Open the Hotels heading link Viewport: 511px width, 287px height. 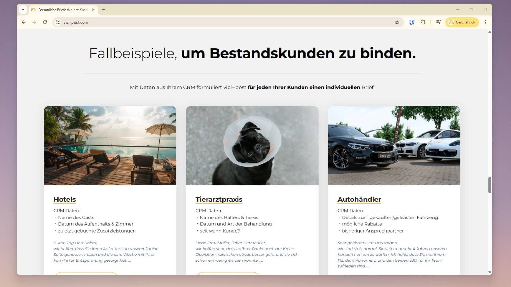click(65, 199)
